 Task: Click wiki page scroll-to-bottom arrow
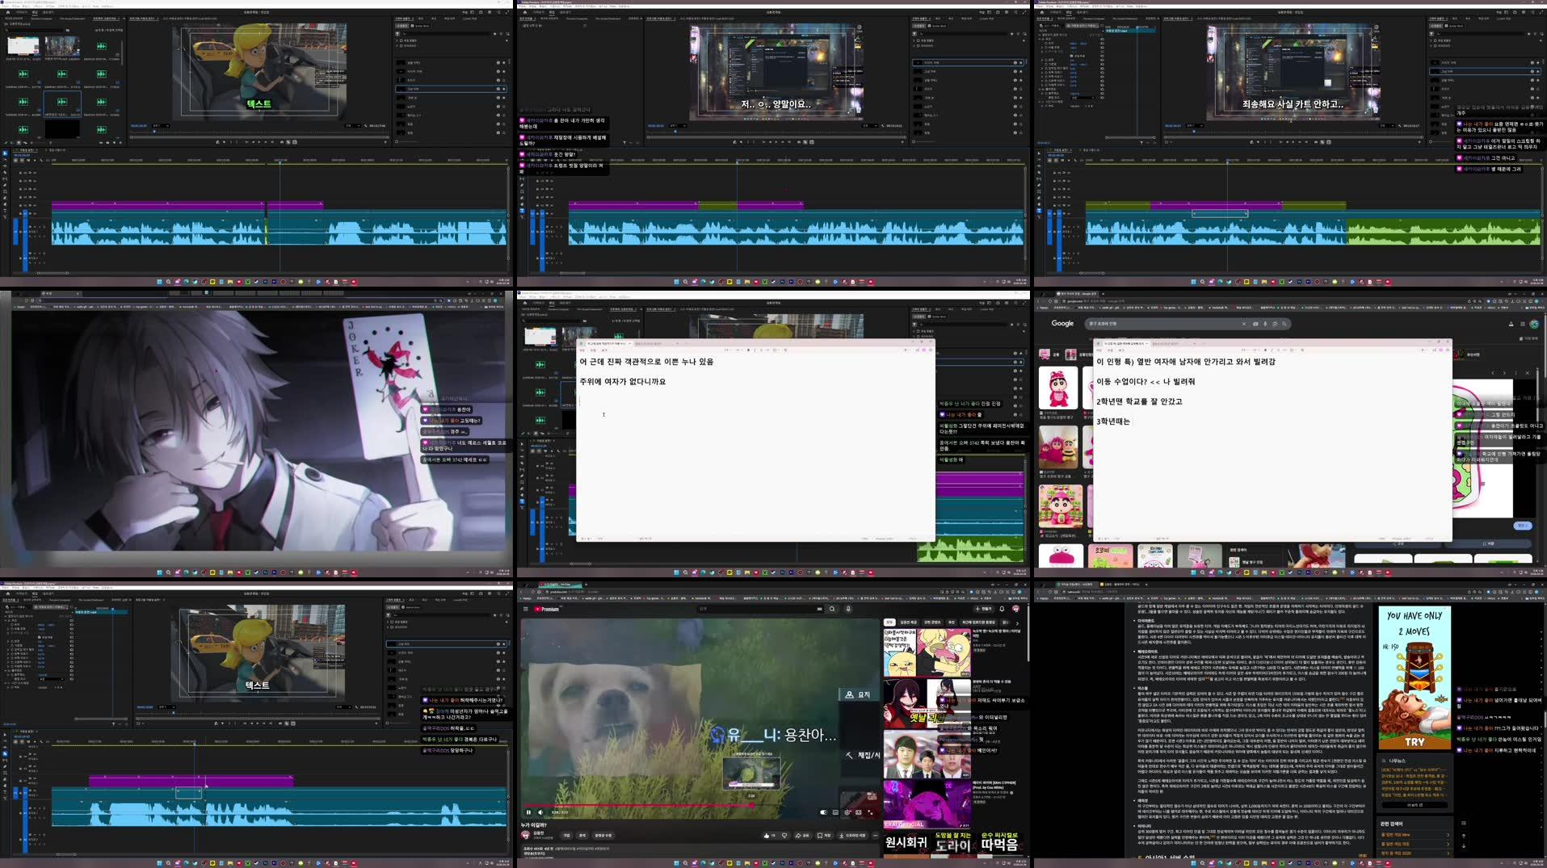[x=1463, y=846]
